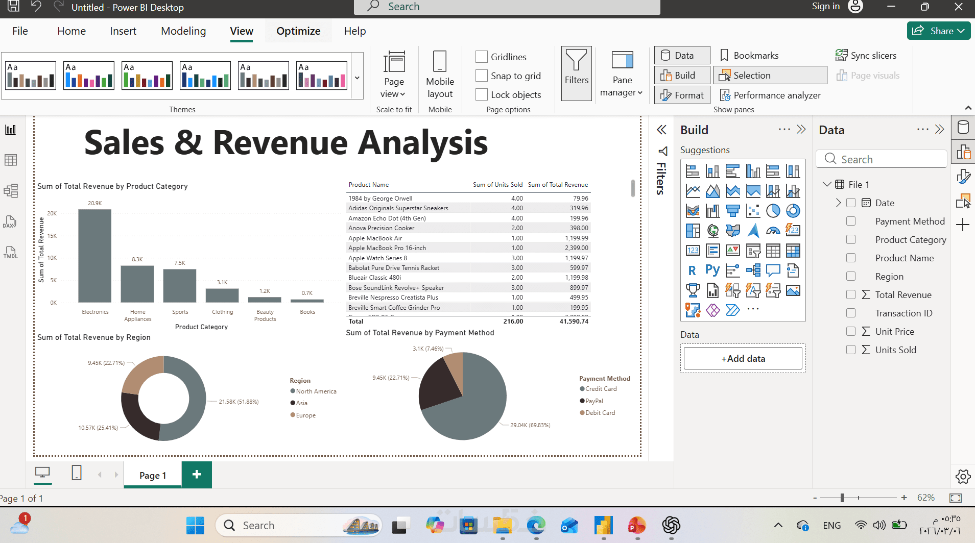The width and height of the screenshot is (975, 543).
Task: Tick the Total Revenue field checkbox
Action: point(851,294)
